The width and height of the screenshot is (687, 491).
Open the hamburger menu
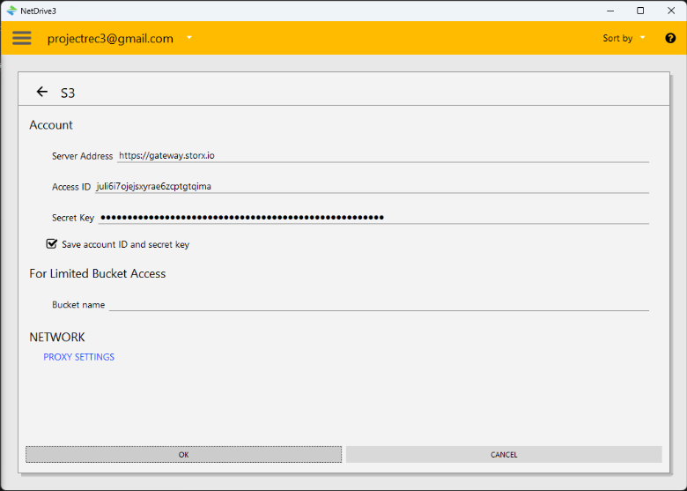click(21, 38)
